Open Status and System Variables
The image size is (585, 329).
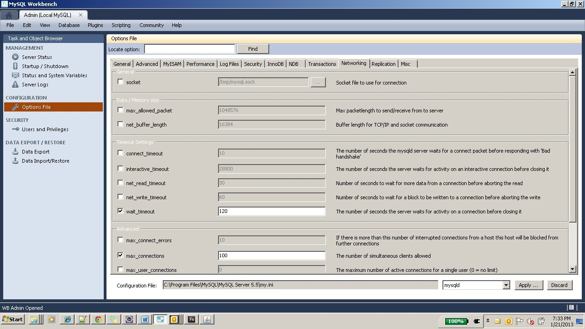pos(54,75)
